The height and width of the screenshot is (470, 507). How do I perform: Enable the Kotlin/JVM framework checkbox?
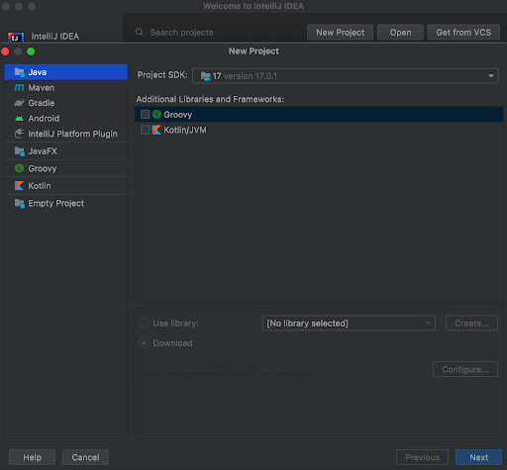(145, 130)
